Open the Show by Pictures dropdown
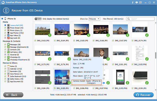 coord(94,19)
